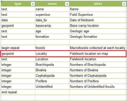Select the type column header
Viewport: 127px width, 101px height.
(18, 4)
